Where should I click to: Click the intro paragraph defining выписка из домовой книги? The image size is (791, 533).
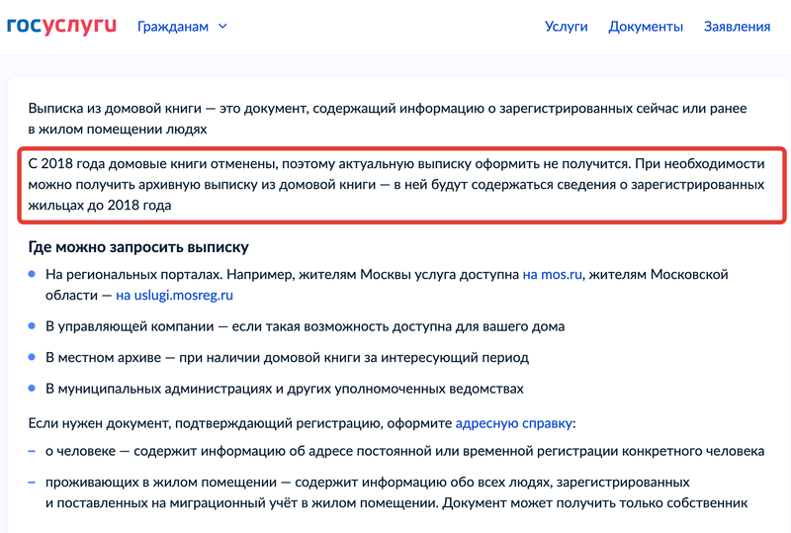(386, 118)
